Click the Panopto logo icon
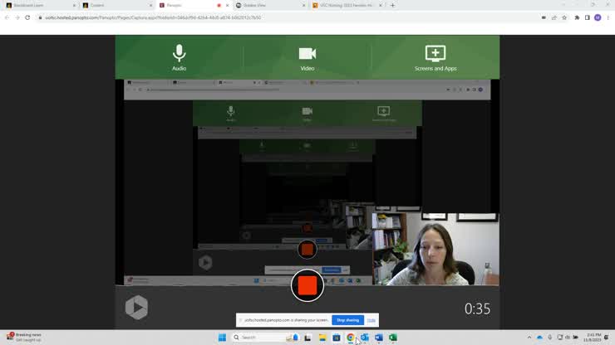Viewport: 615px width, 345px height. point(136,308)
